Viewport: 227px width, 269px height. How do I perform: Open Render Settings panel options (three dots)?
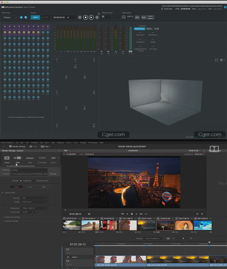click(59, 151)
